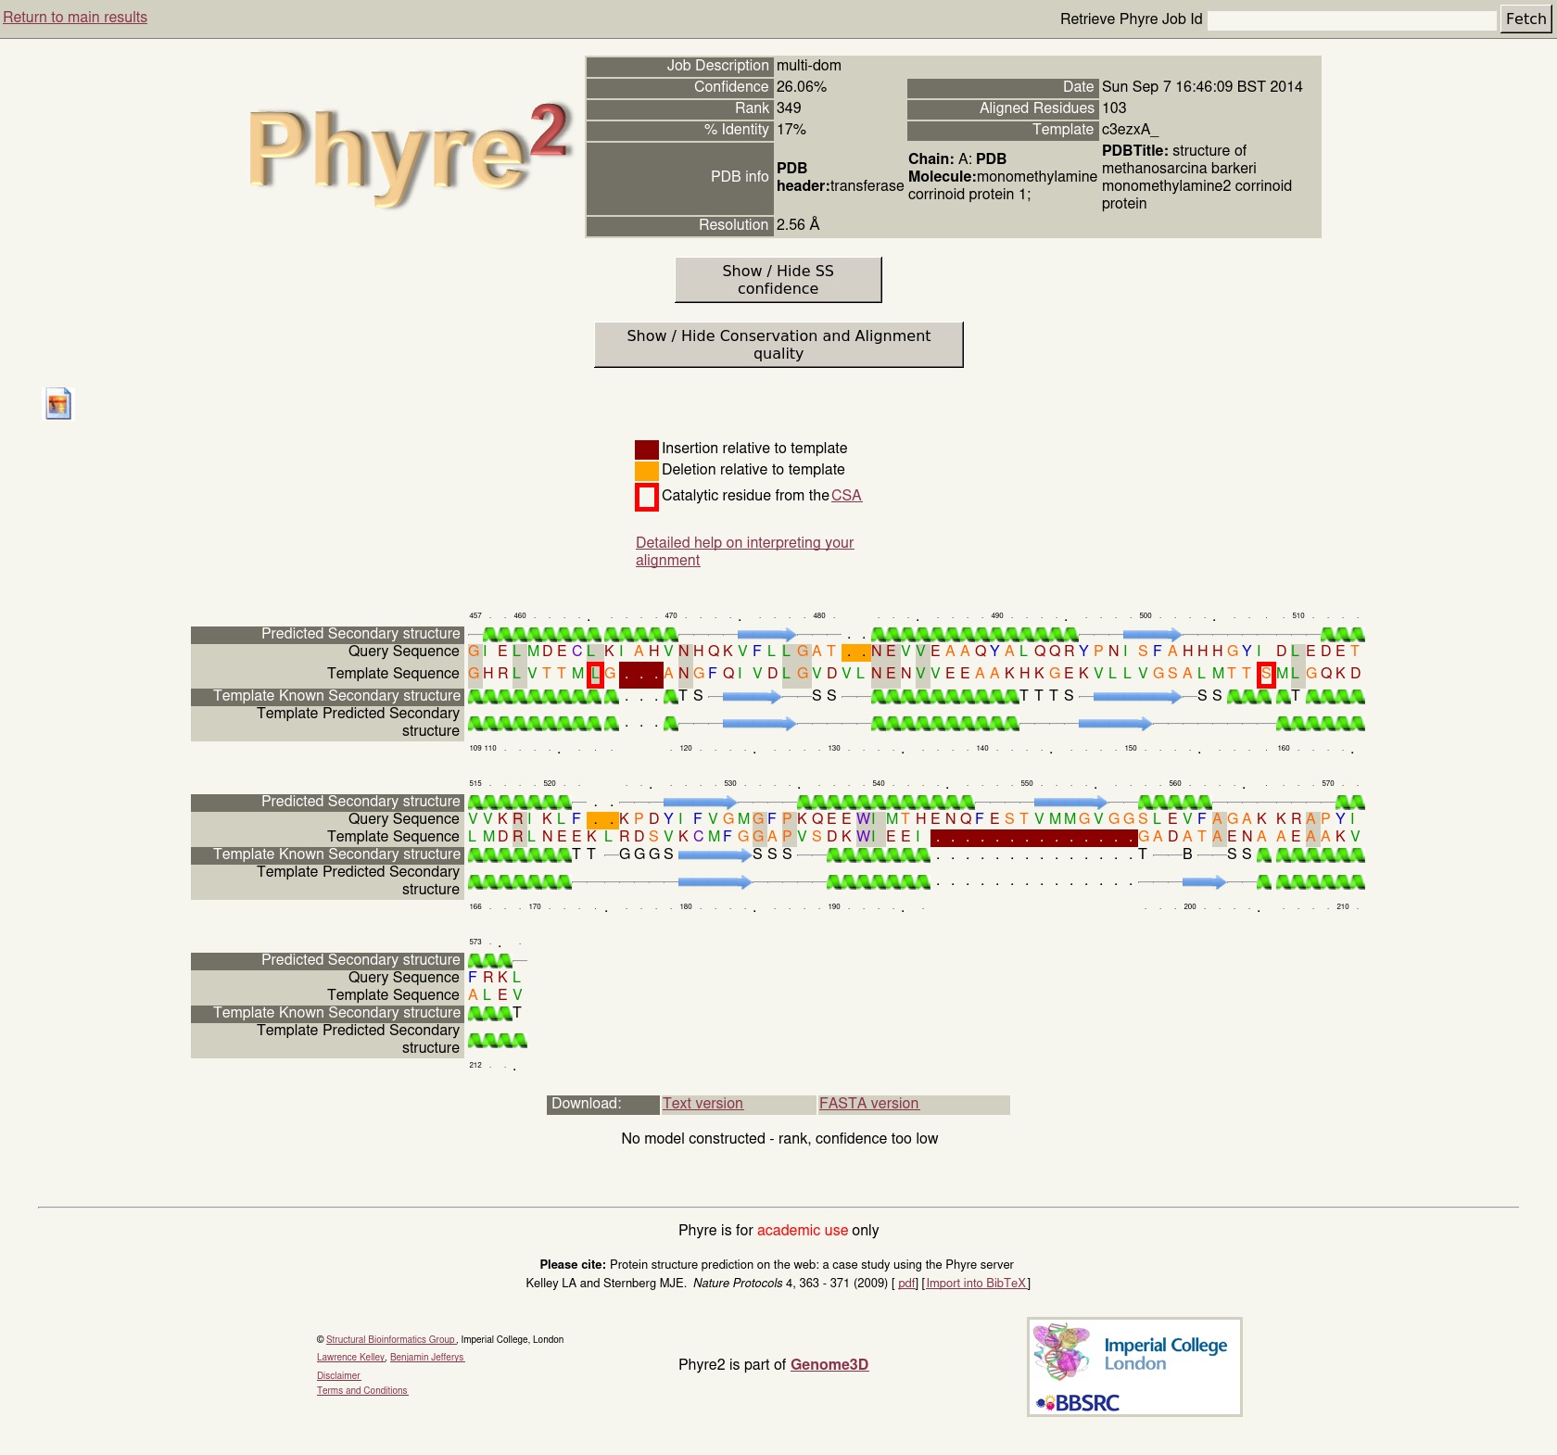Image resolution: width=1557 pixels, height=1455 pixels.
Task: Open the CSA link in legend
Action: coord(846,496)
